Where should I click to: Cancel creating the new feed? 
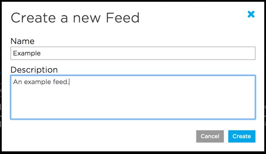point(210,136)
